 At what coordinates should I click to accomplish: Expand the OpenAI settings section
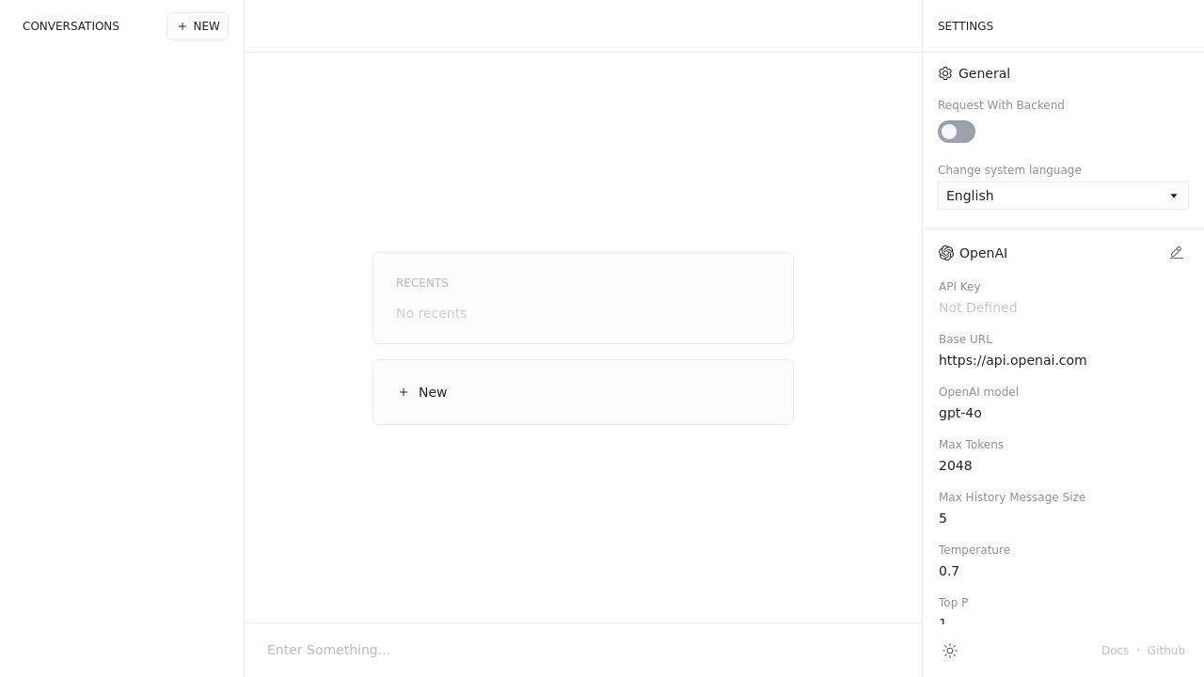tap(983, 253)
